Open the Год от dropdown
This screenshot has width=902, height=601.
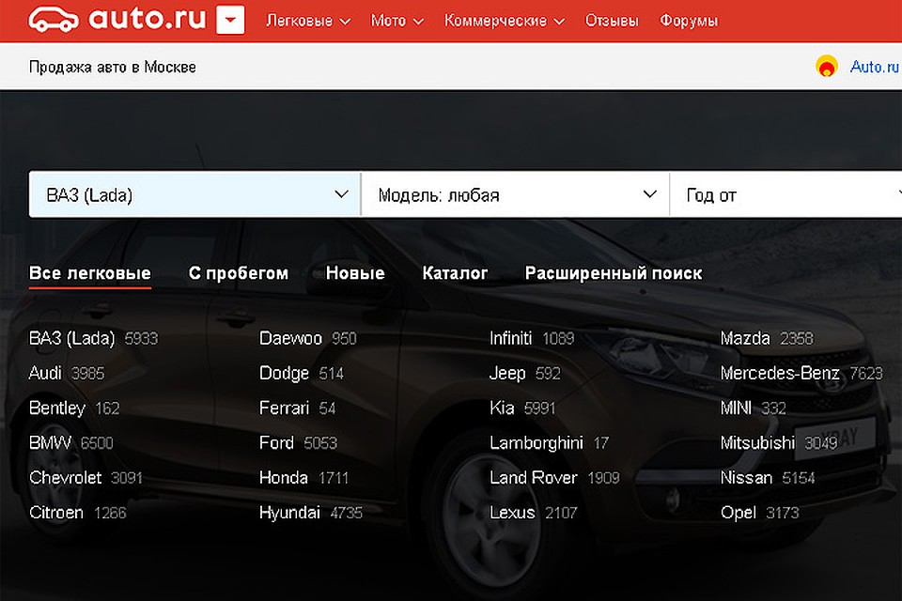click(785, 194)
